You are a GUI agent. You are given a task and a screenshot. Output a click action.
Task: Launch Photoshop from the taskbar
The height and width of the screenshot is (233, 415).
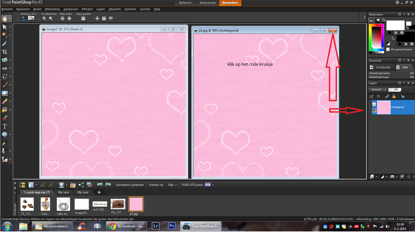pos(171,226)
